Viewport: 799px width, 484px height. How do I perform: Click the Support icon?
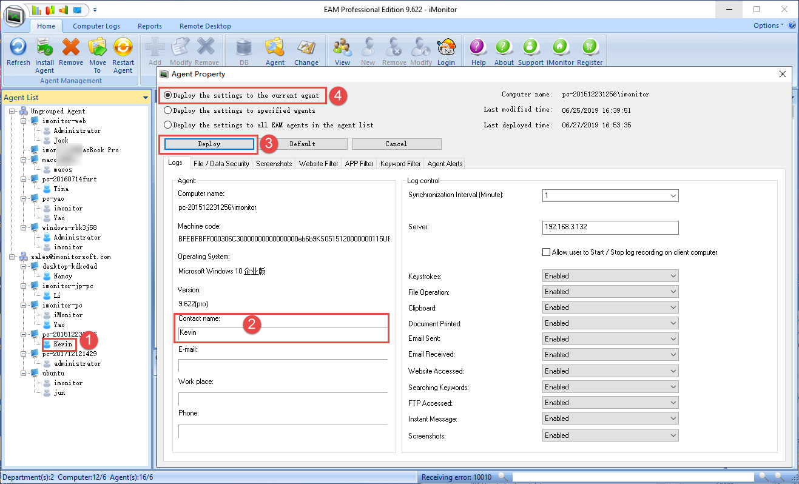(531, 47)
